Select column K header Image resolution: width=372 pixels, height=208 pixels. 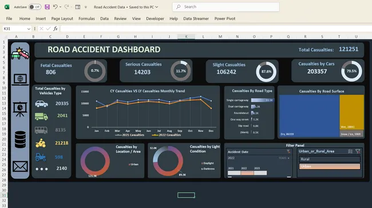click(x=186, y=37)
